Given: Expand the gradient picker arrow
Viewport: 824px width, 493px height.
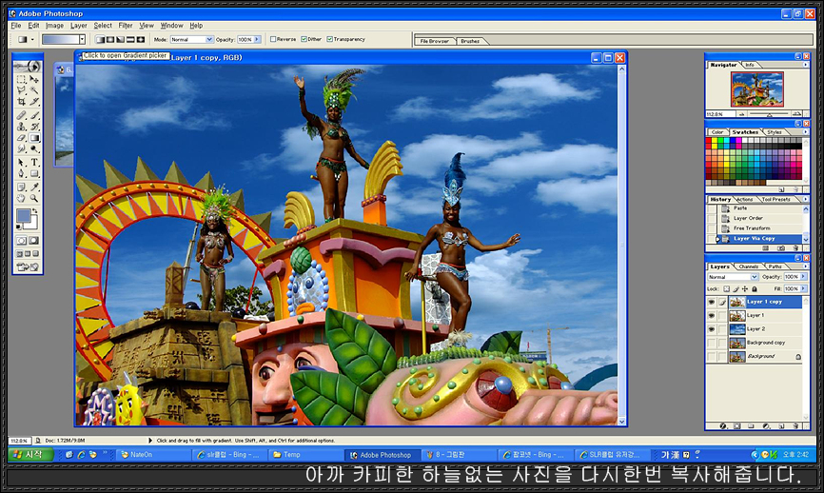Looking at the screenshot, I should pos(82,40).
